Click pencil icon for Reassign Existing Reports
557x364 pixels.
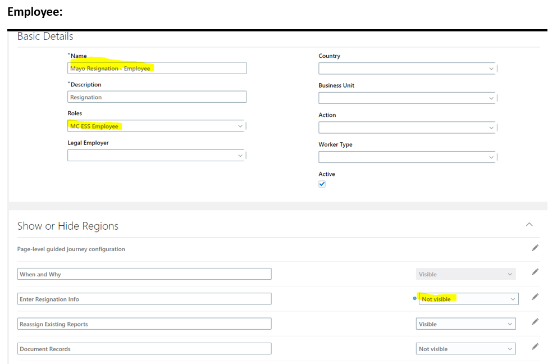[x=535, y=322]
